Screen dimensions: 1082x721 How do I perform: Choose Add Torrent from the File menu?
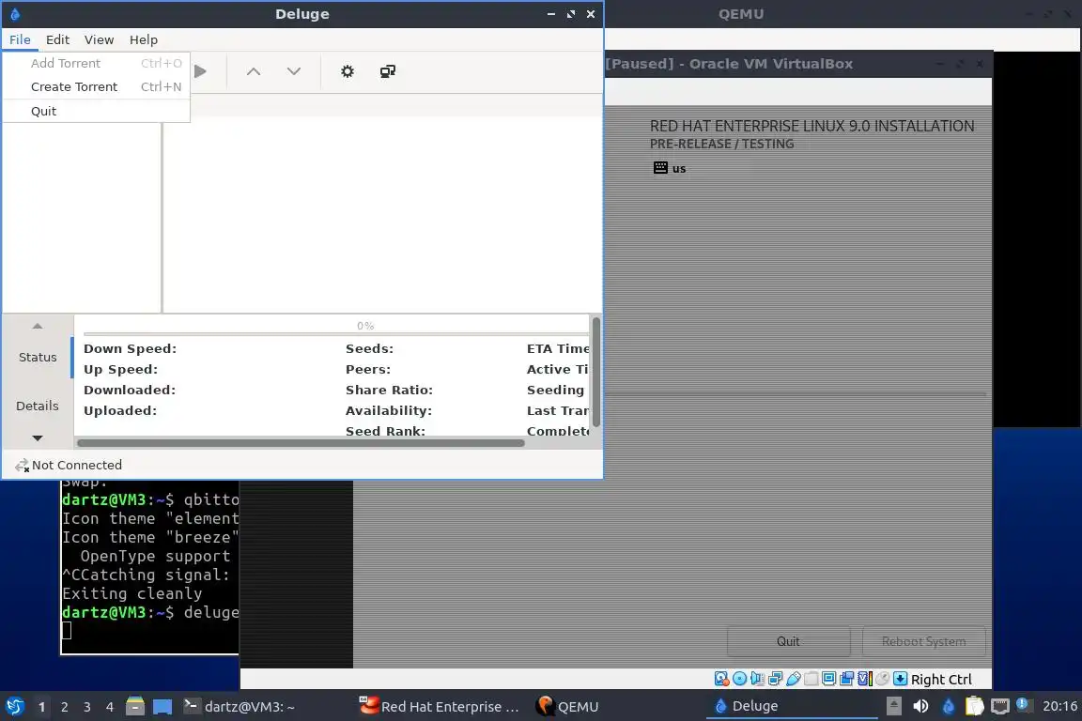point(96,63)
